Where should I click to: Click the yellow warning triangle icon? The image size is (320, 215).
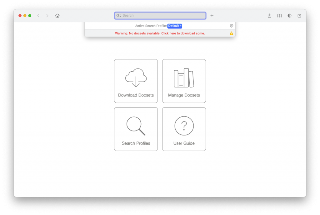[231, 33]
